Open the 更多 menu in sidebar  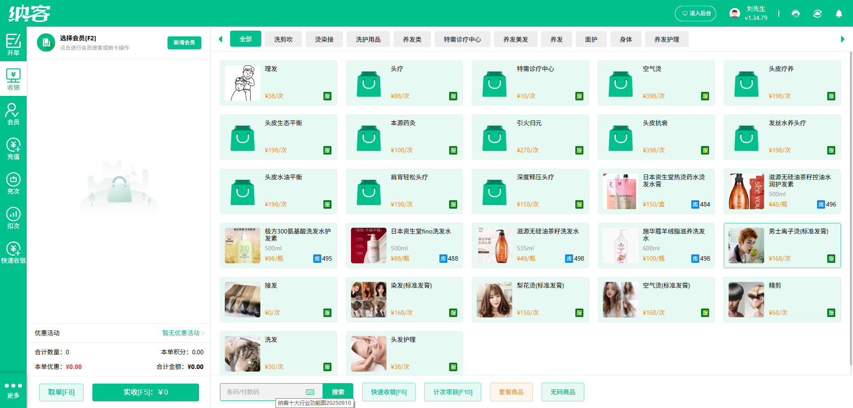coord(13,390)
